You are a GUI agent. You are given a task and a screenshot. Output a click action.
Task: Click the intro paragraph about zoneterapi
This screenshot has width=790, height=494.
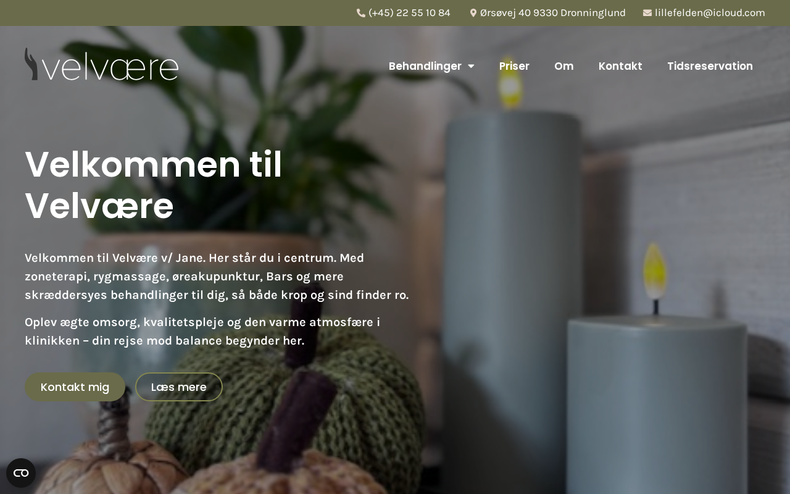[x=217, y=277]
